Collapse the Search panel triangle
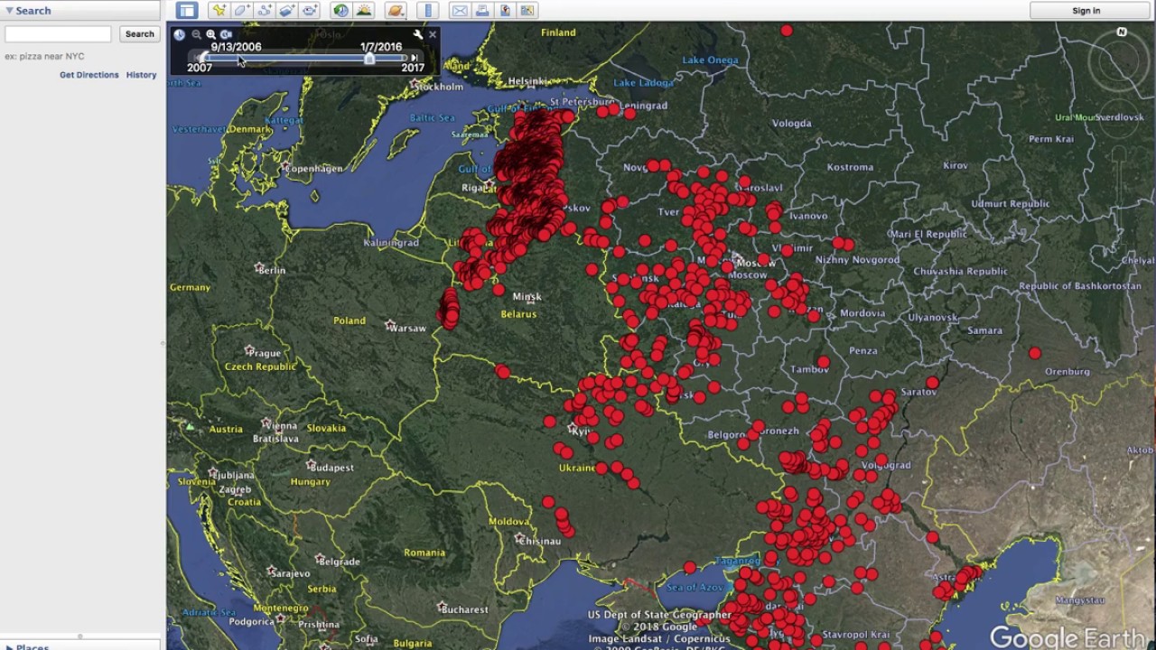Image resolution: width=1156 pixels, height=650 pixels. click(x=9, y=11)
